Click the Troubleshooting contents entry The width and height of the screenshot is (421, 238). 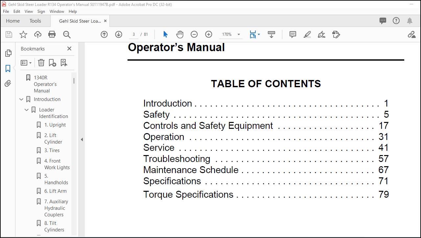click(266, 159)
